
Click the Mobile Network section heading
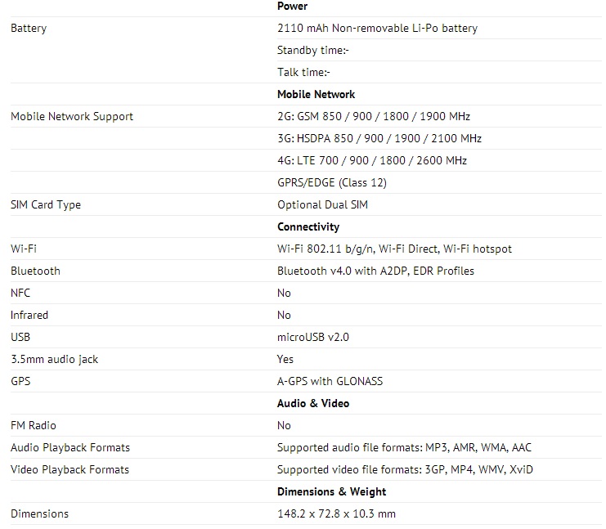[316, 95]
